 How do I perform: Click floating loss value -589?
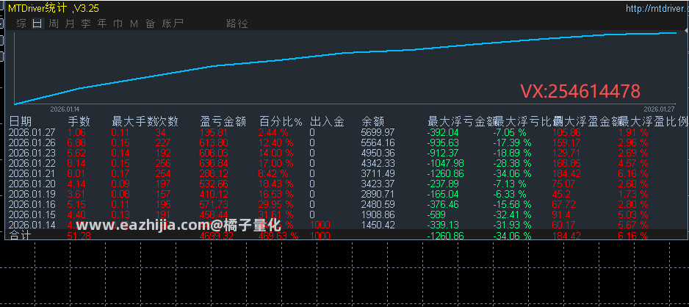pos(436,214)
